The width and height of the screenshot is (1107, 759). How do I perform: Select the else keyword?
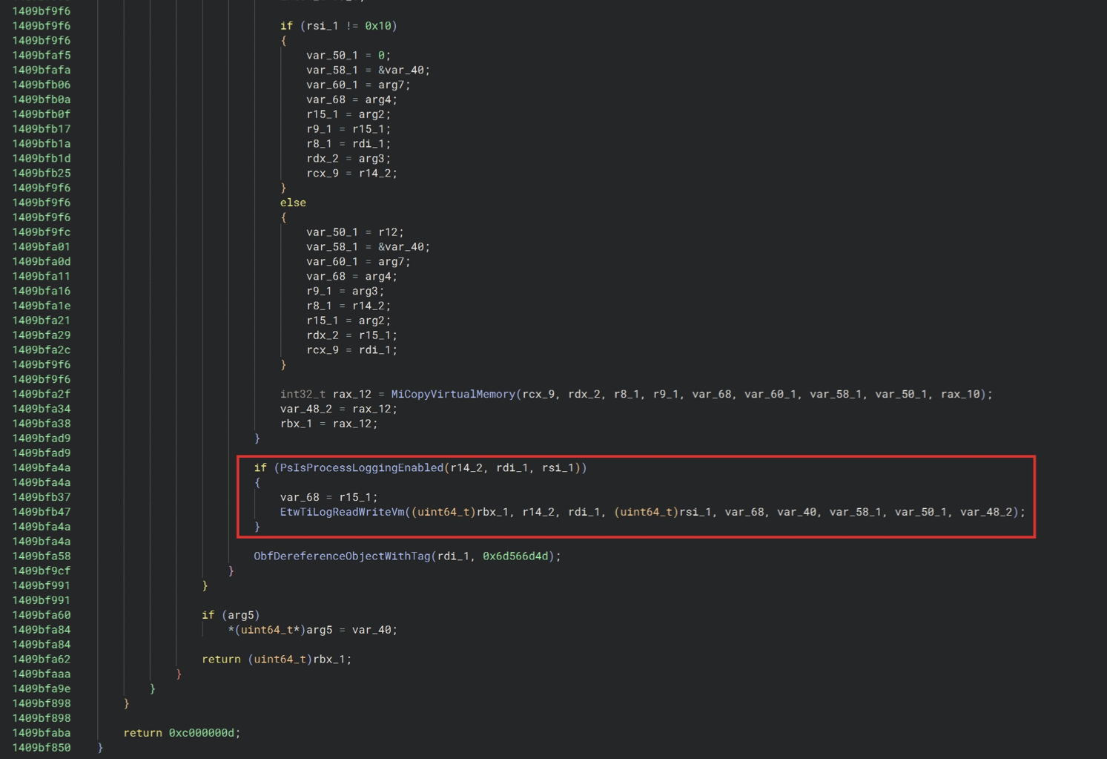[x=293, y=203]
